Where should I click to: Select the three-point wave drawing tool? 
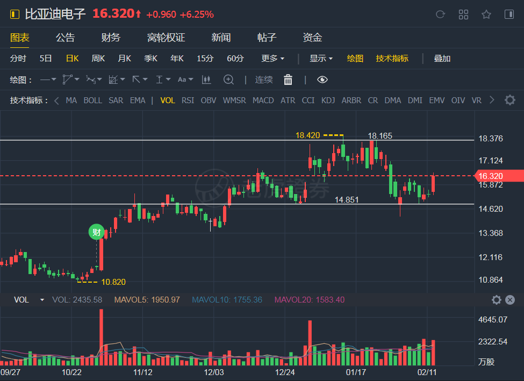pos(91,80)
